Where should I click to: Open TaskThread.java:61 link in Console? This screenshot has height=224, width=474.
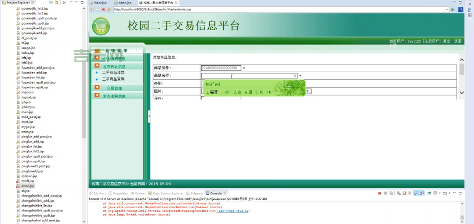[233, 211]
